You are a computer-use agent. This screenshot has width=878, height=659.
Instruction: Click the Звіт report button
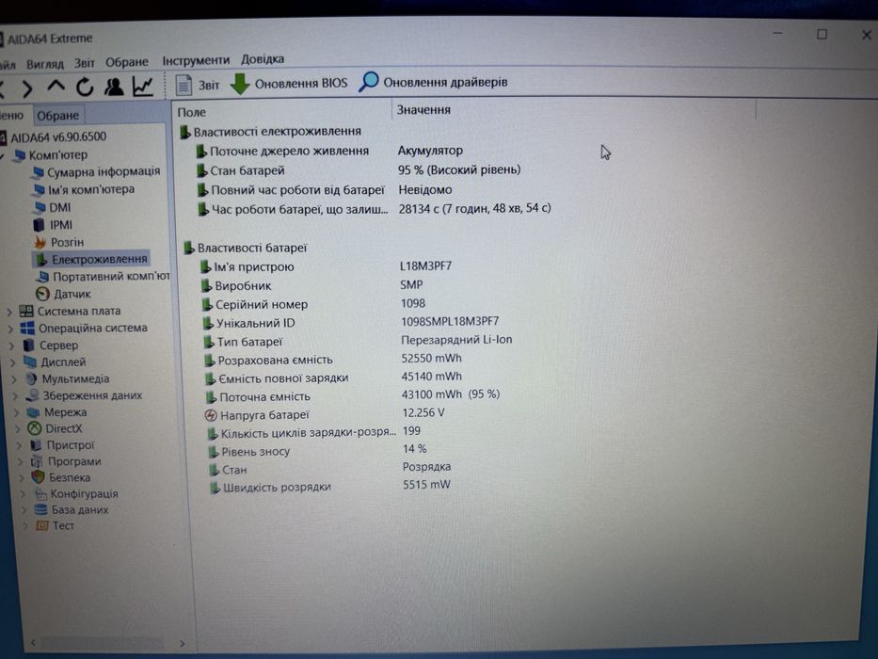pyautogui.click(x=197, y=85)
